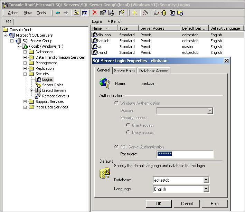Sort by the Server Access column header
Viewport: 245px width, 212px height.
(159, 28)
